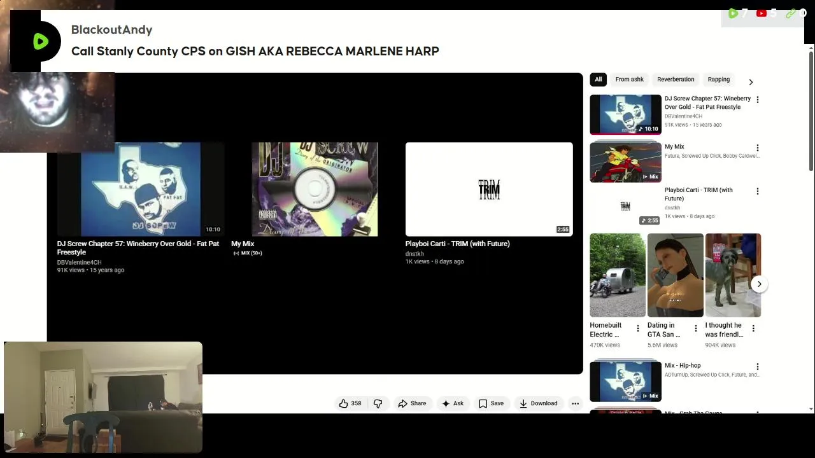Click 470K views under Homebuilt Electric
Viewport: 815px width, 458px height.
pos(605,345)
